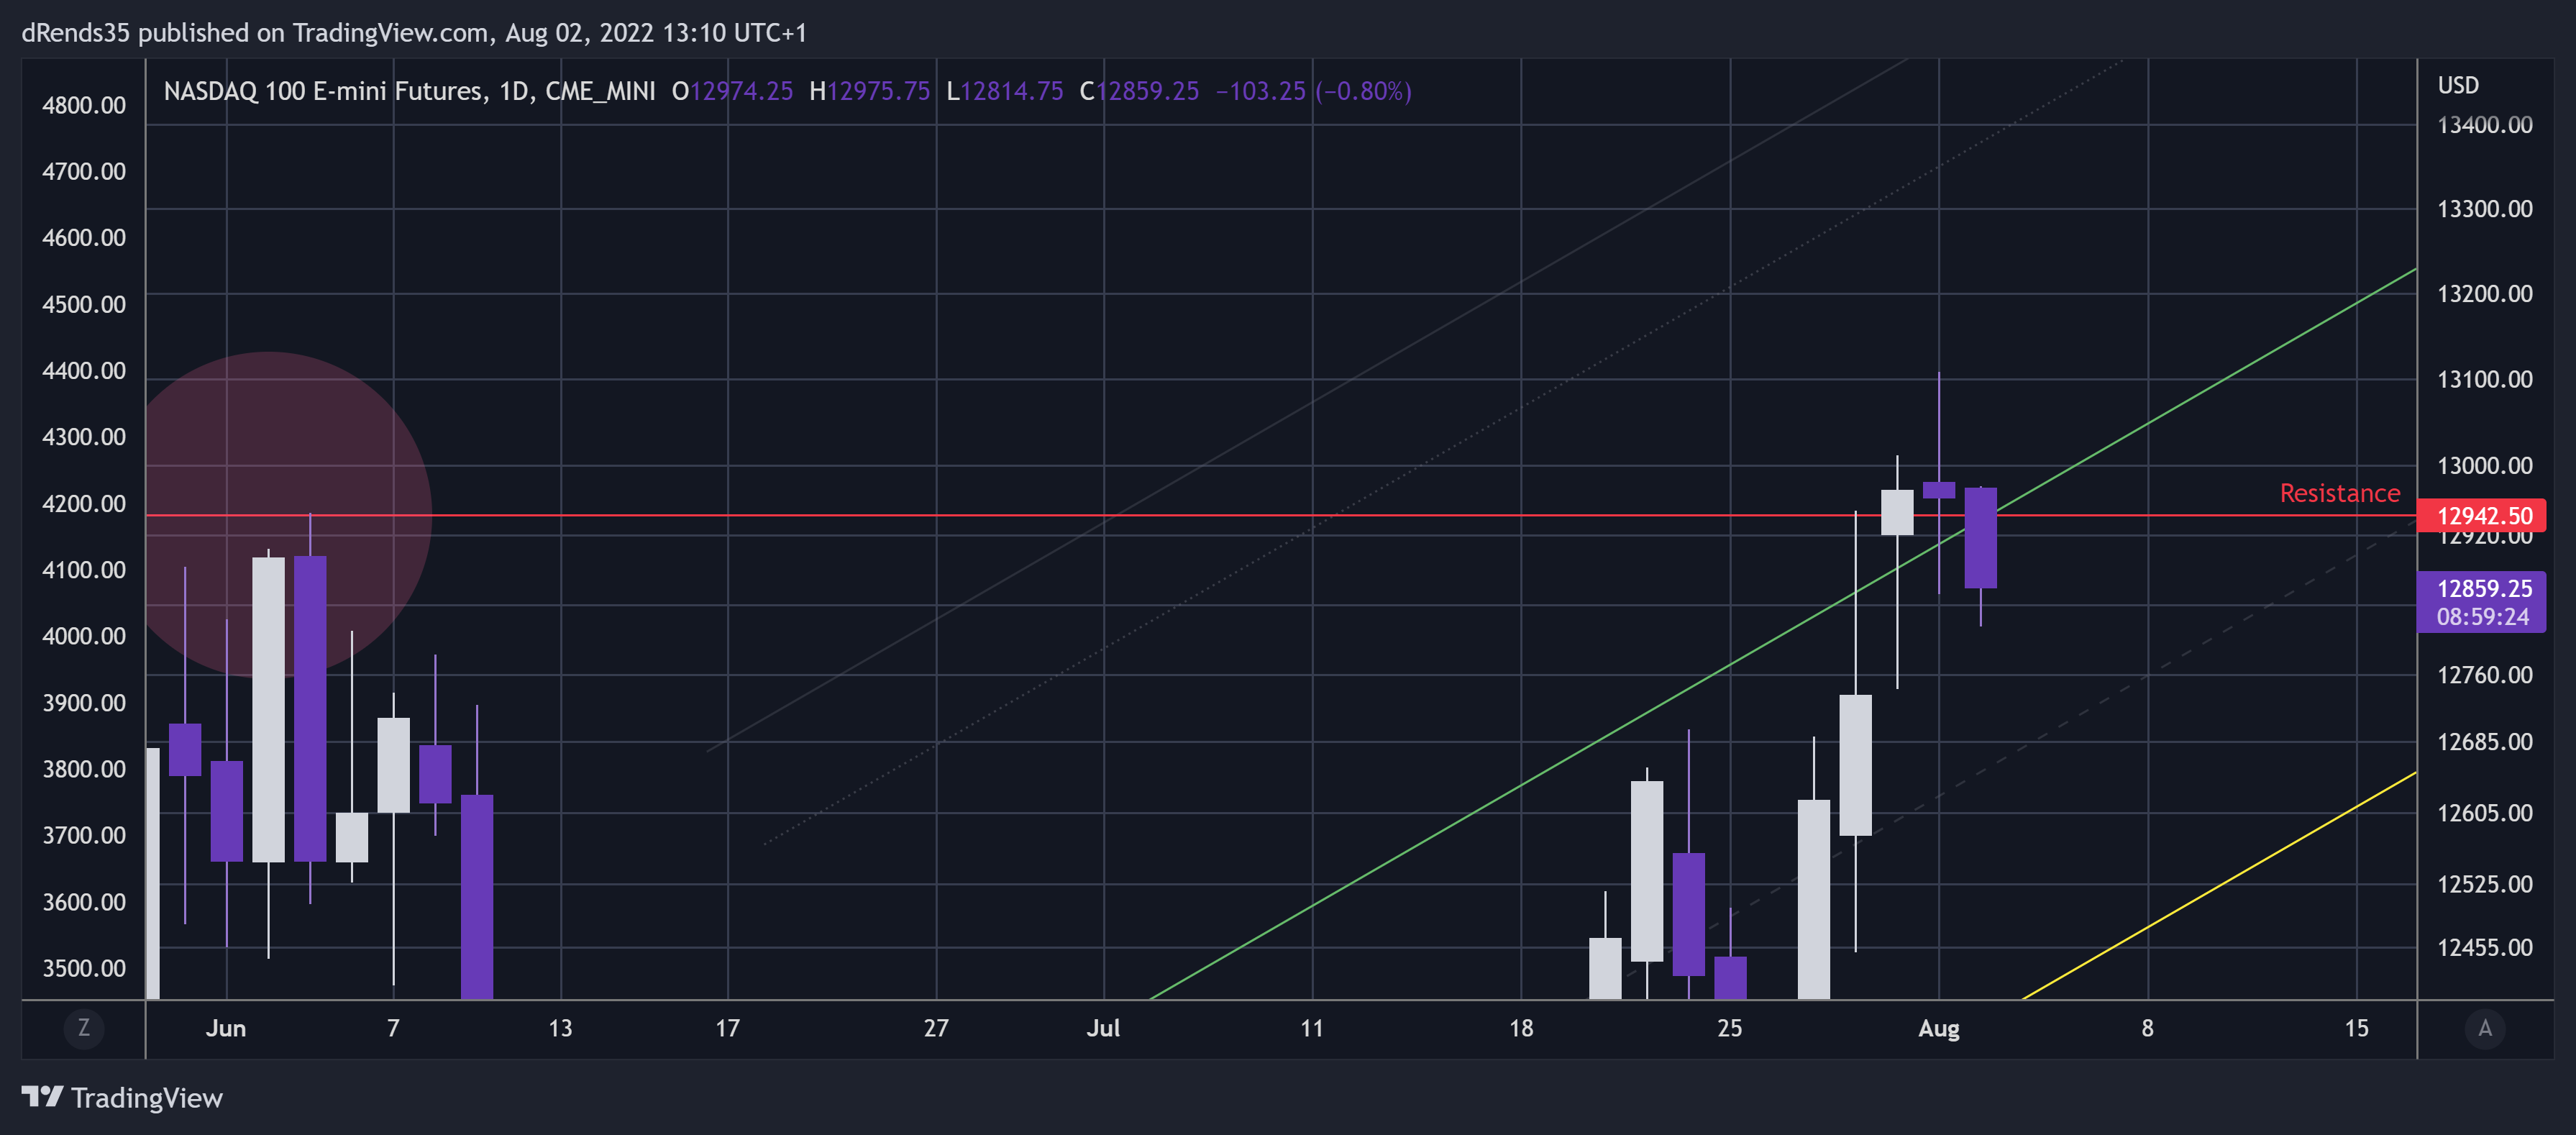Click the 12455.00 price axis label
This screenshot has height=1135, width=2576.
[x=2484, y=947]
